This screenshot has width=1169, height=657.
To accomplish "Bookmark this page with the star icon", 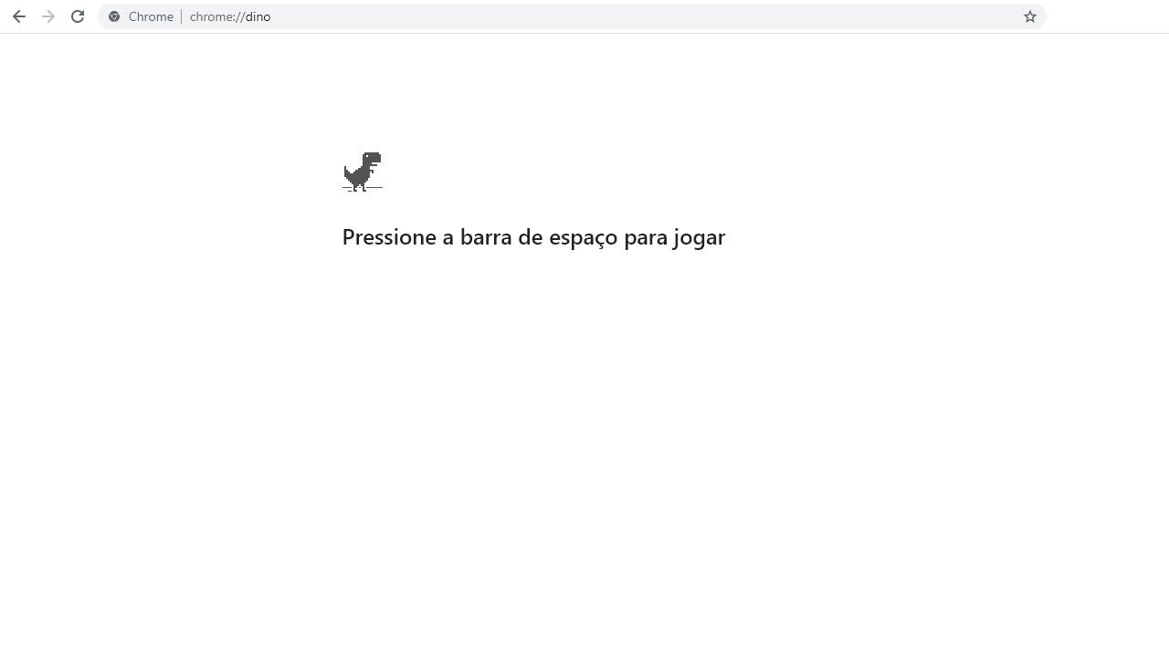I will (1030, 16).
